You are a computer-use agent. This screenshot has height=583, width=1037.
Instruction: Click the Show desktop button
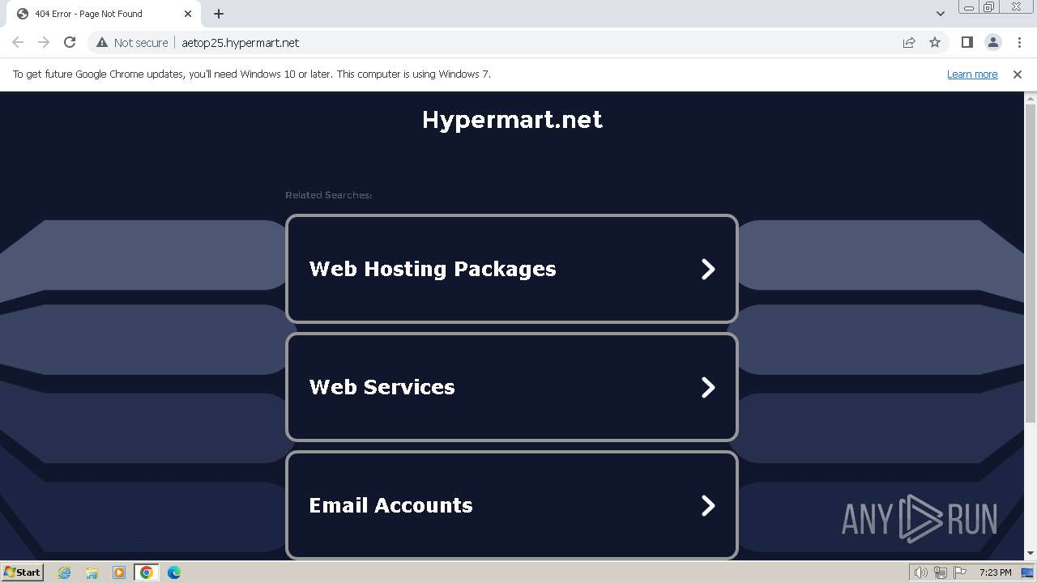click(1028, 572)
